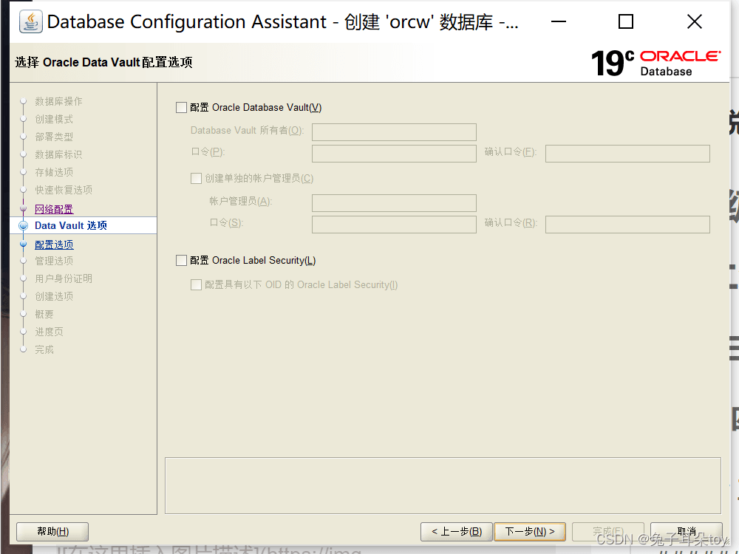Click the message text area at bottom
The width and height of the screenshot is (739, 554).
coord(443,485)
